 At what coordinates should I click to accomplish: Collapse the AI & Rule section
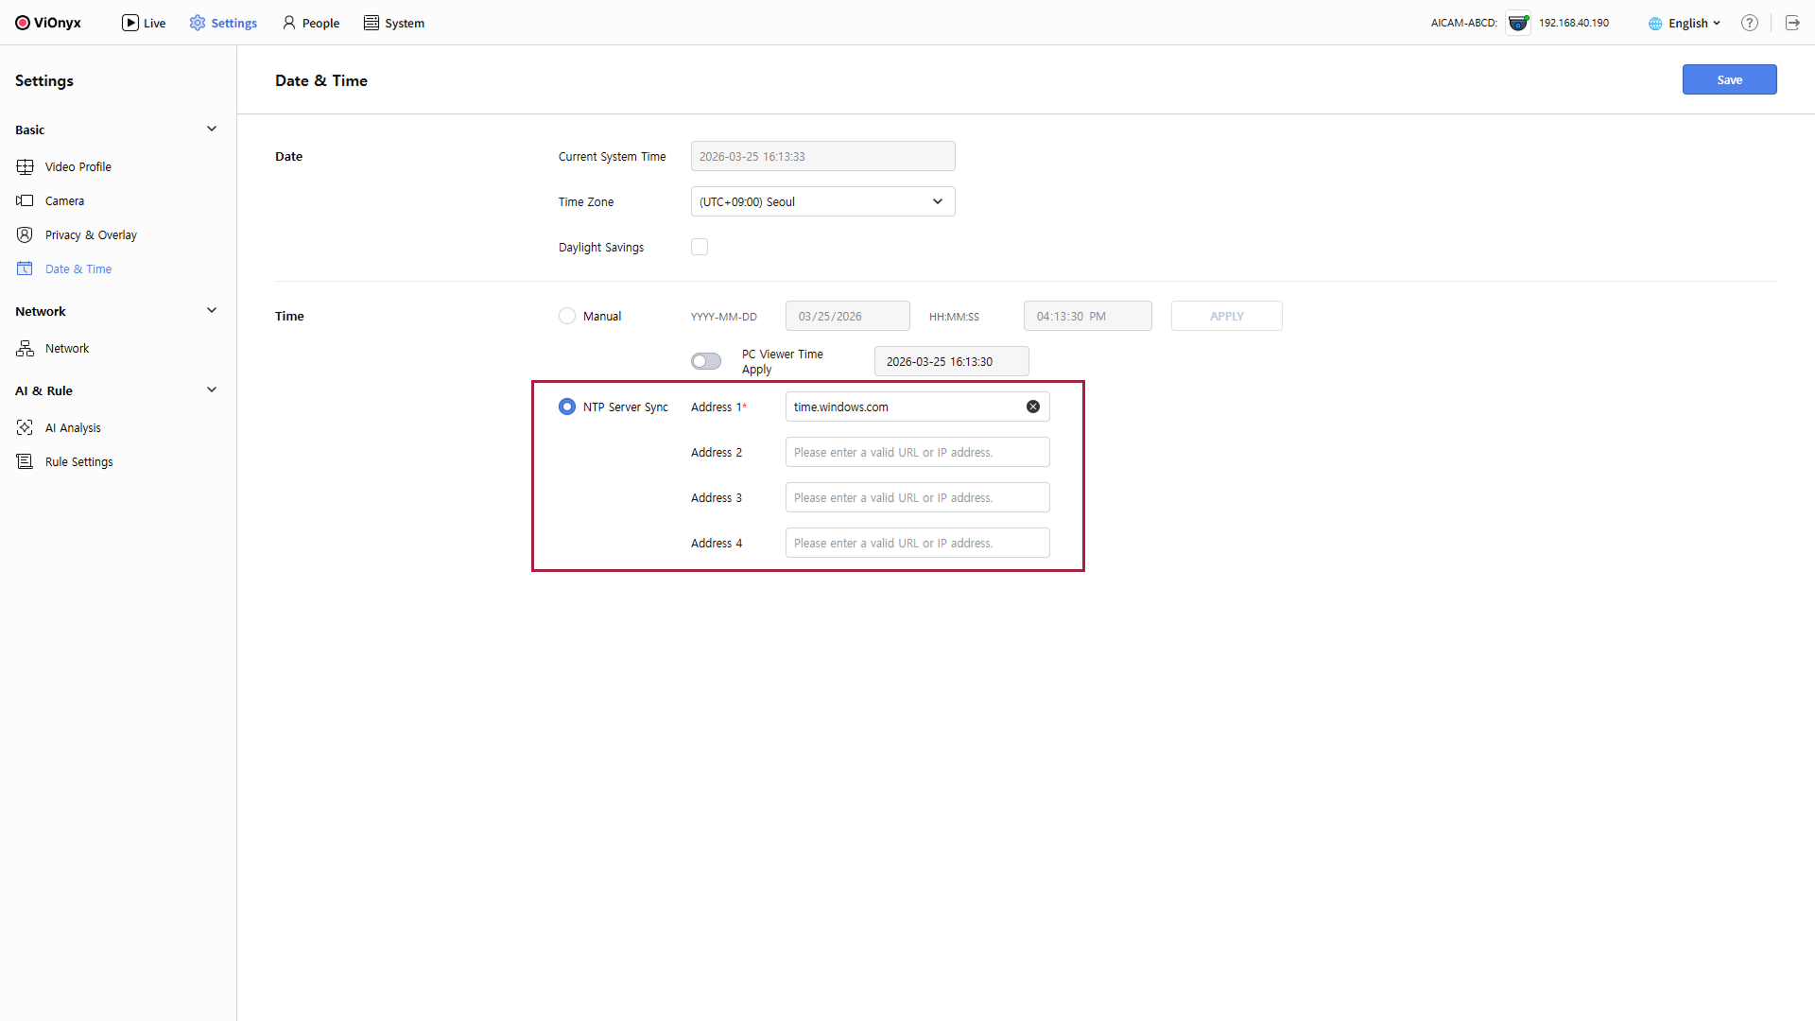point(212,390)
